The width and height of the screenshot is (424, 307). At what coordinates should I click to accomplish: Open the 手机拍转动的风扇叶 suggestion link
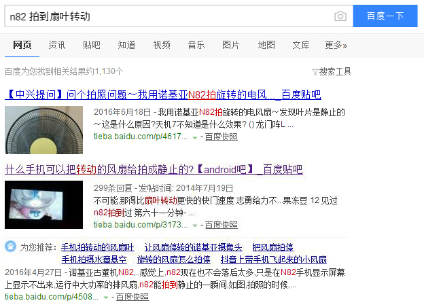pos(97,247)
